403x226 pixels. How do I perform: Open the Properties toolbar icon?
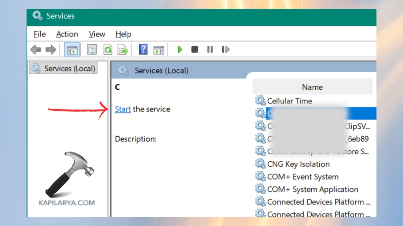click(92, 50)
